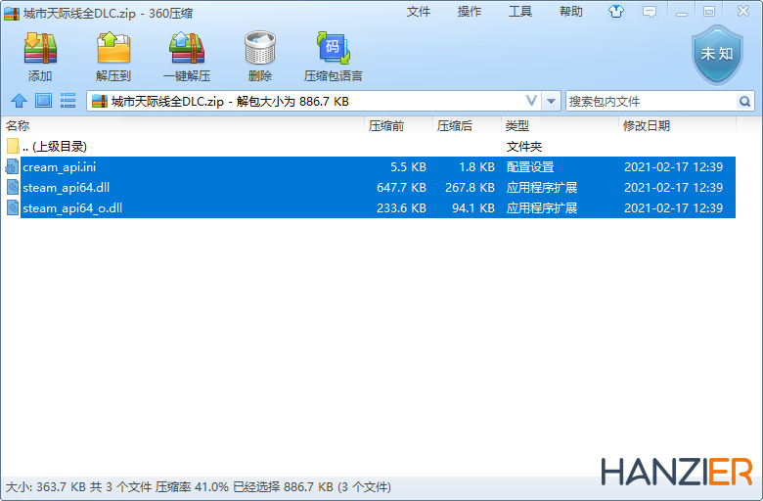The height and width of the screenshot is (501, 763).
Task: Click the steam_api64.dll file icon
Action: coord(12,188)
